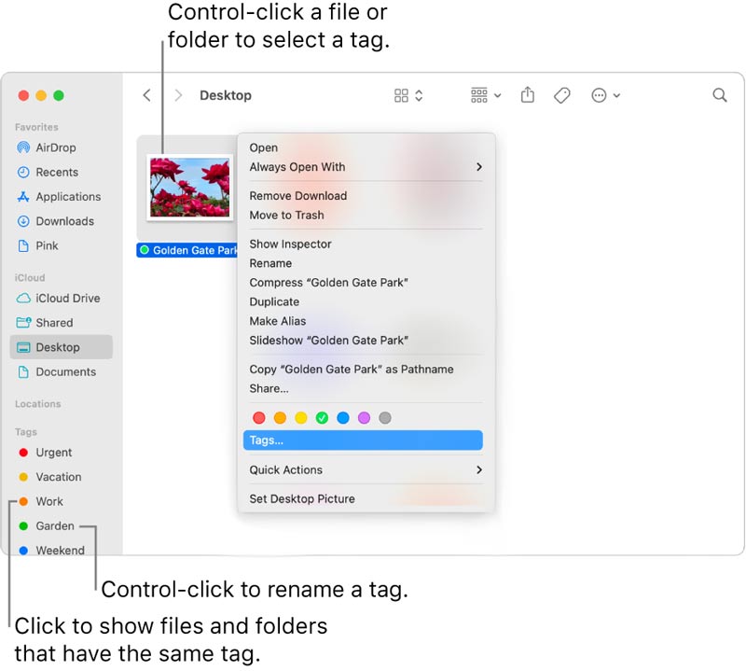Open the Group By dropdown in toolbar

[x=486, y=95]
